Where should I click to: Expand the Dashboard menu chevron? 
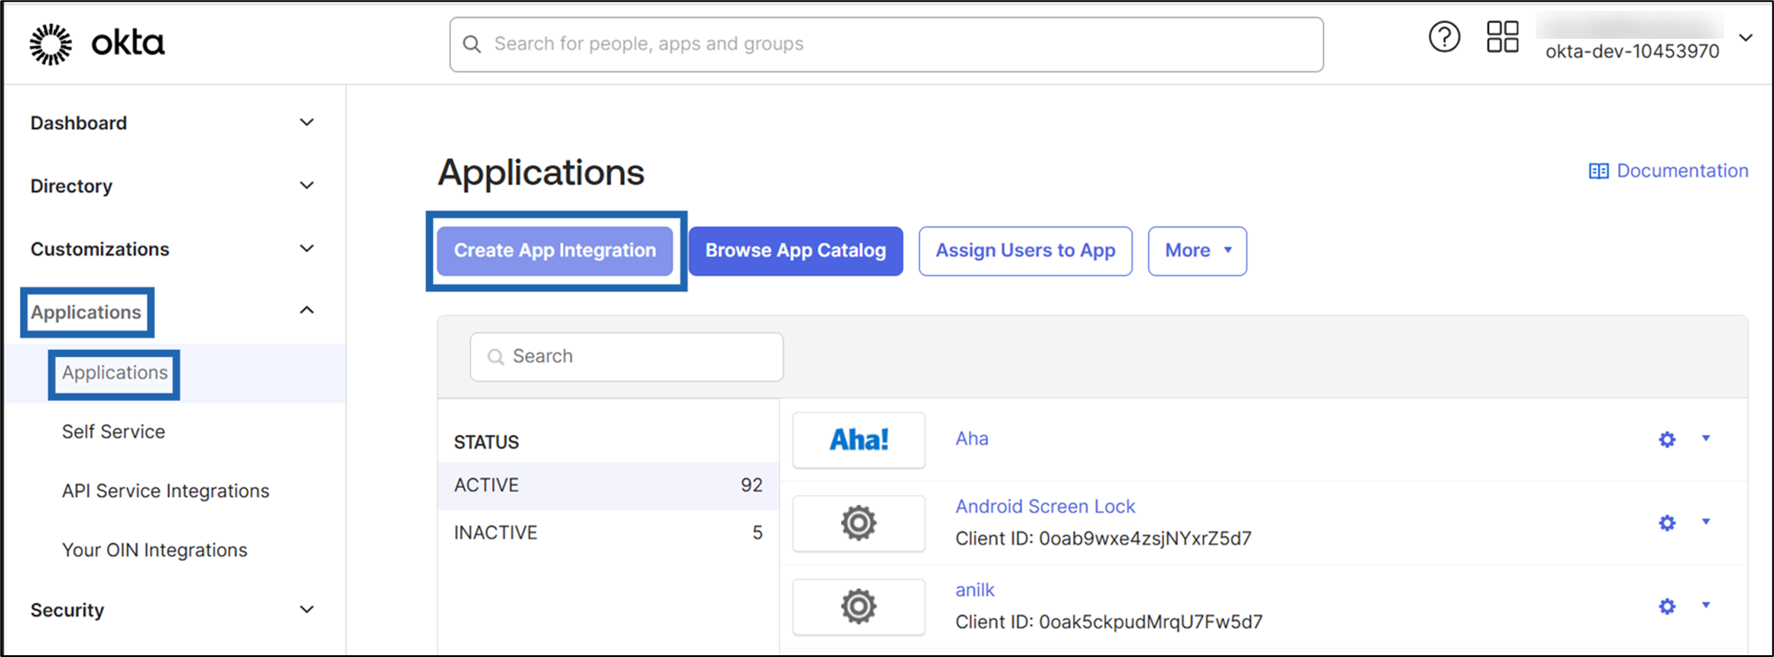click(306, 122)
